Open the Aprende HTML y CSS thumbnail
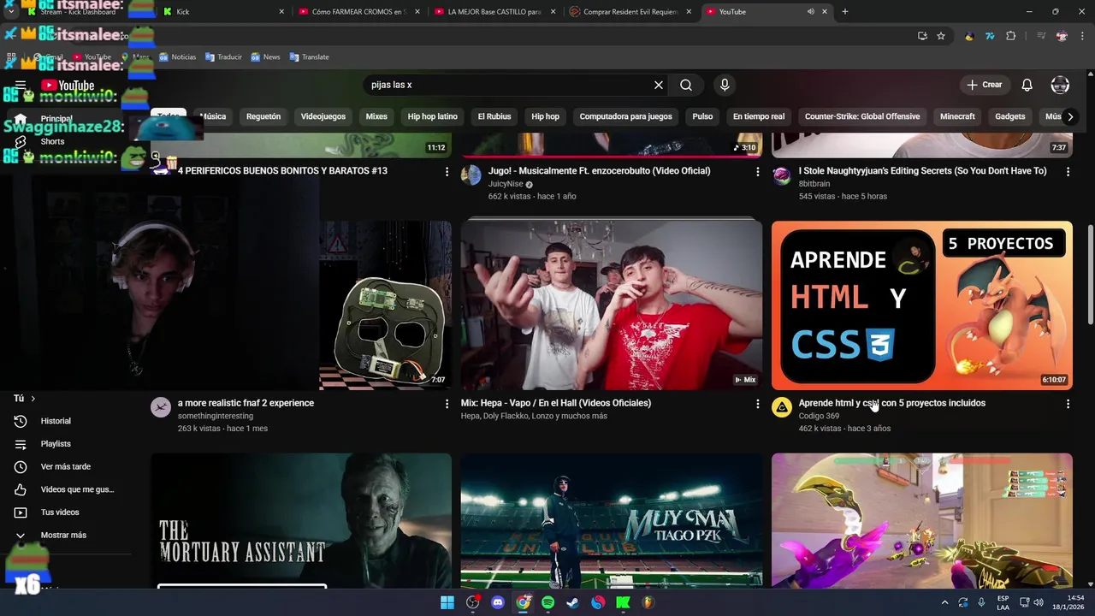This screenshot has height=616, width=1095. pyautogui.click(x=922, y=305)
